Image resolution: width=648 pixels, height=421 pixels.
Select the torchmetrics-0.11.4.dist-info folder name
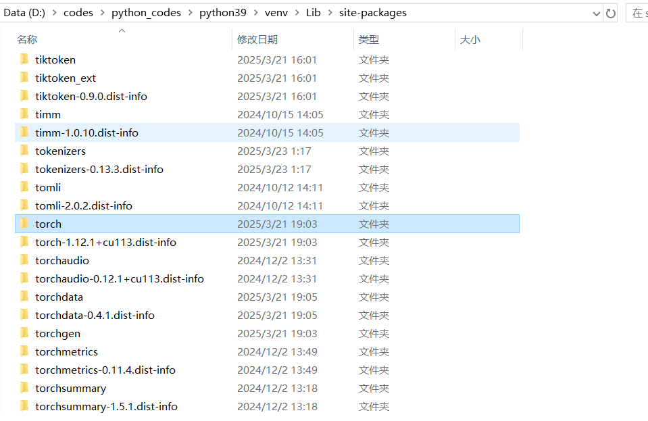pyautogui.click(x=105, y=370)
